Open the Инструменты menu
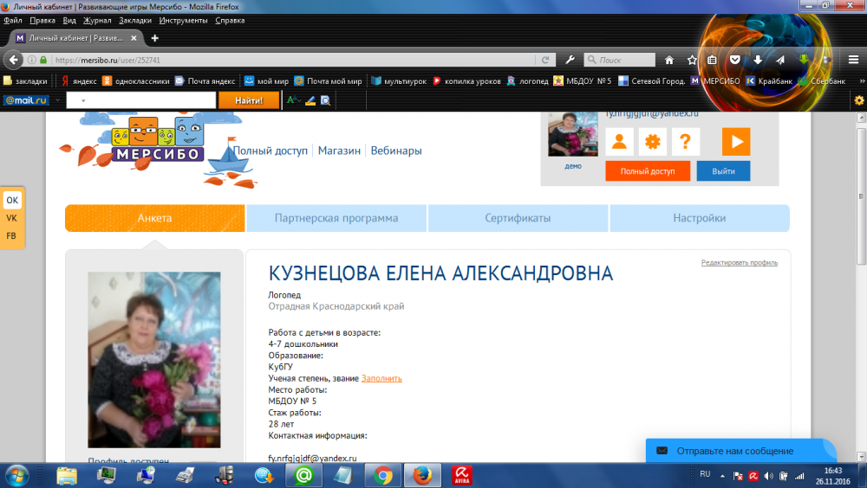 coord(183,21)
